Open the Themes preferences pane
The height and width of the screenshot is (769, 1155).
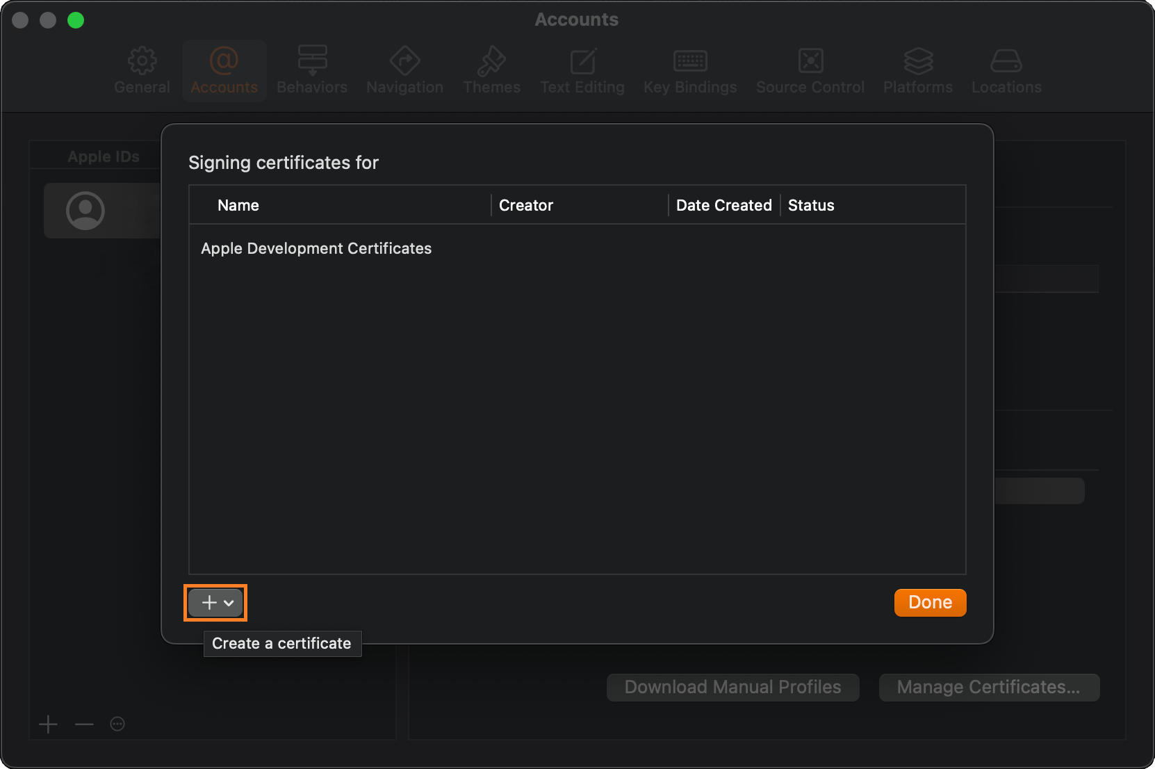click(491, 71)
